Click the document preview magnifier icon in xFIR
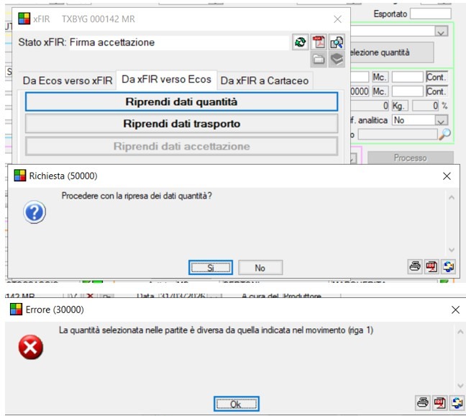Screen dimensions: 466x416 pyautogui.click(x=337, y=42)
